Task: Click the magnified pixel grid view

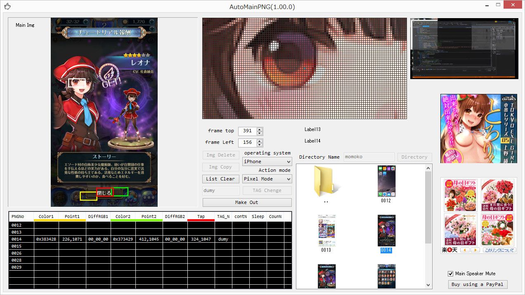Action: click(x=305, y=68)
